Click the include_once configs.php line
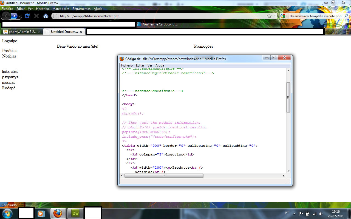The height and width of the screenshot is (219, 351). point(159,137)
